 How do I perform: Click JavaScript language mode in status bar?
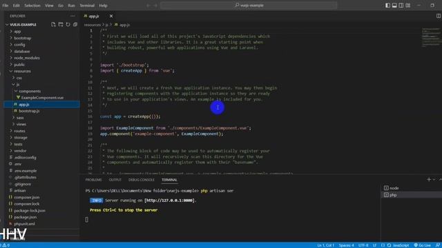(401, 245)
